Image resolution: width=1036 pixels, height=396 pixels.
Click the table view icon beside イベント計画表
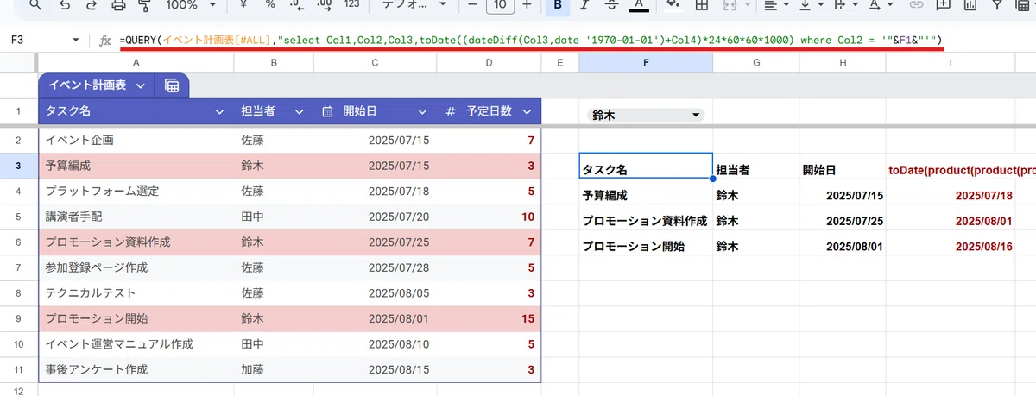tap(171, 85)
